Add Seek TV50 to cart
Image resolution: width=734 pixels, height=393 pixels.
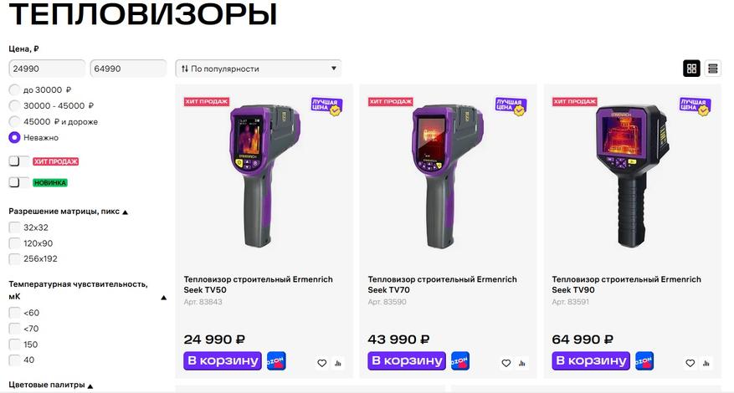tap(222, 360)
